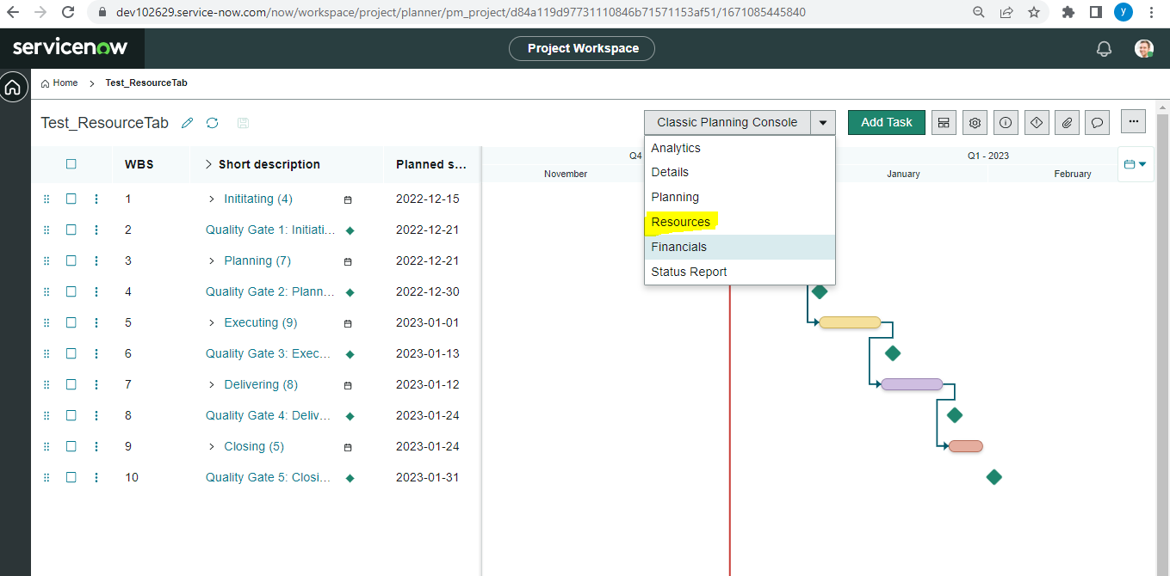Open the calendar timescale dropdown on the Gantt
The height and width of the screenshot is (576, 1170).
click(1136, 163)
